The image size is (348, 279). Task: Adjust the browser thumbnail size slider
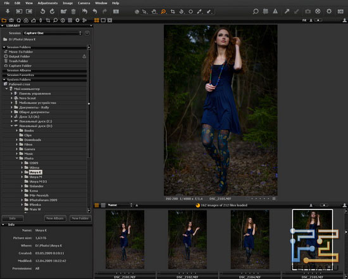(324, 205)
